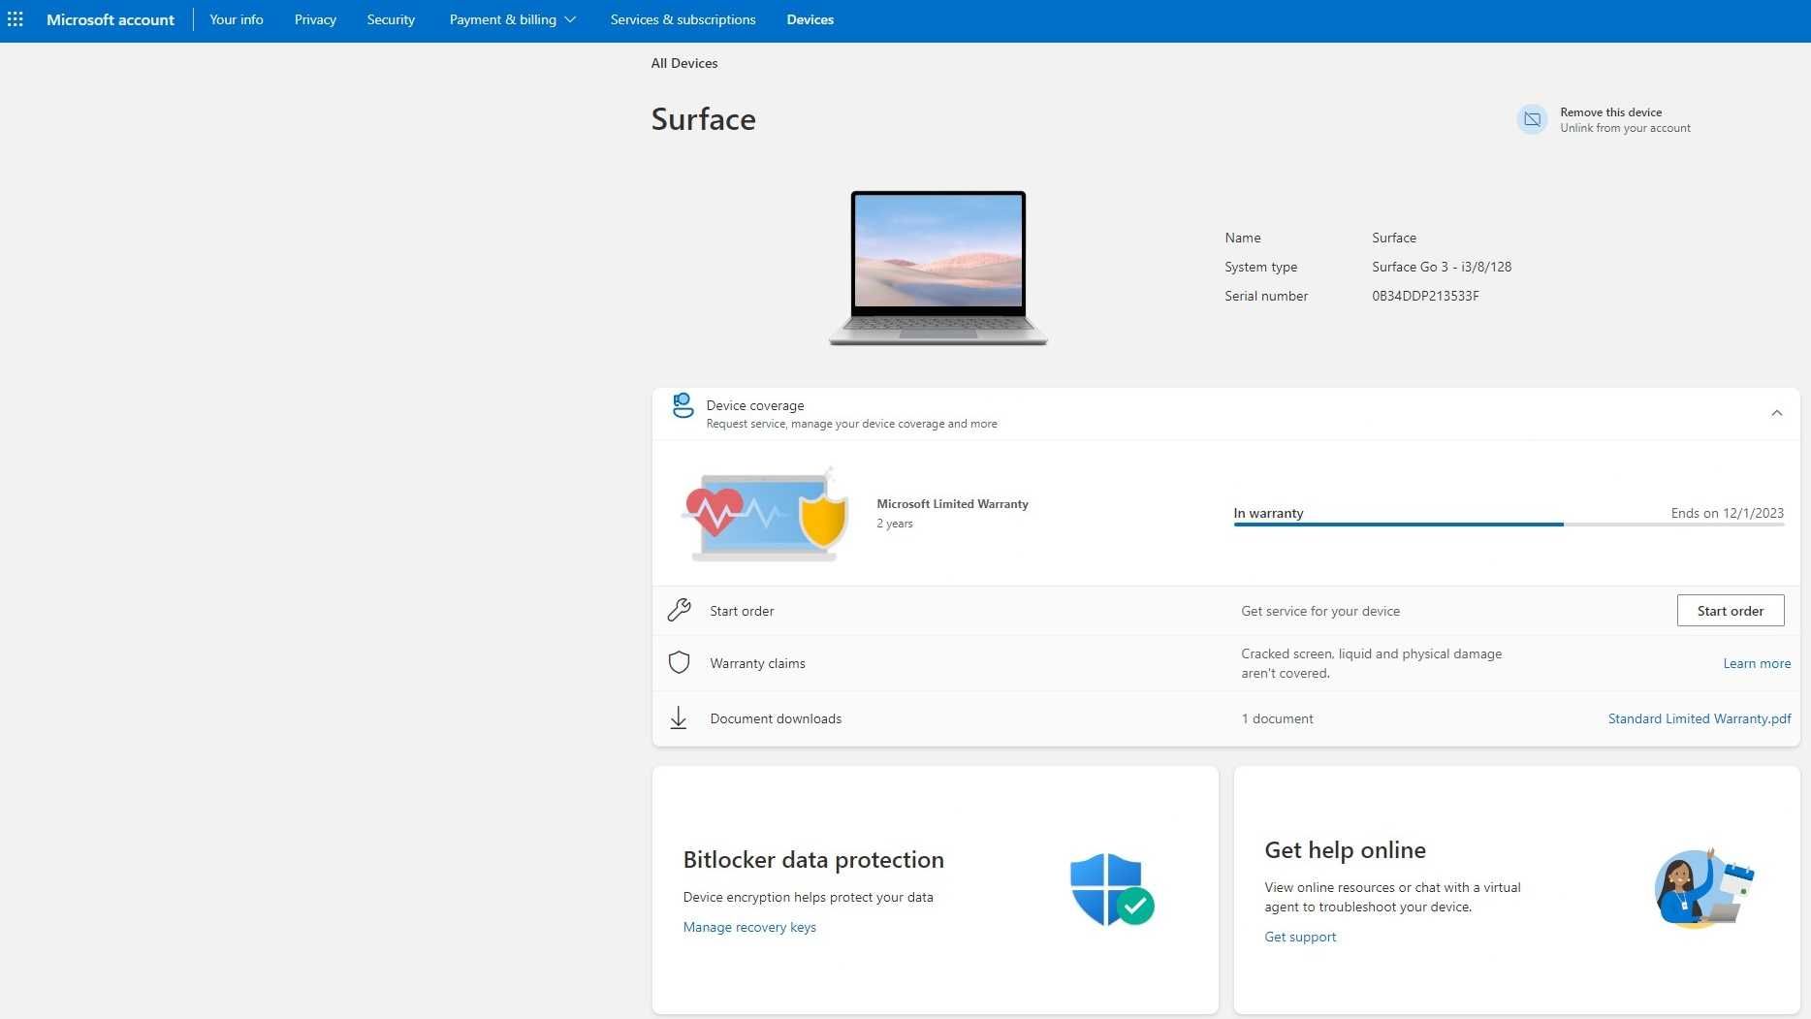Click the download arrow icon beside Document downloads
1811x1019 pixels.
679,717
